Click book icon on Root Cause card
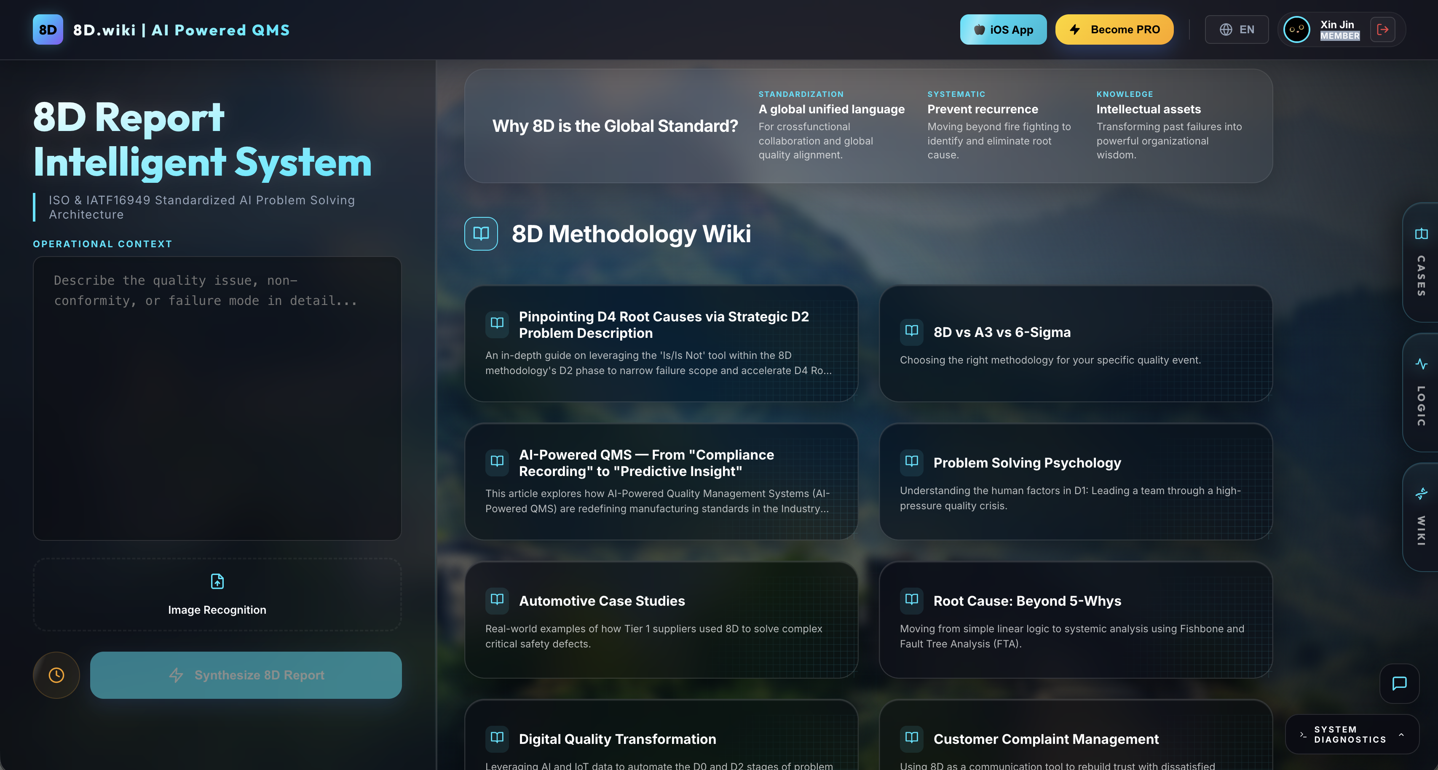1438x770 pixels. 912,600
